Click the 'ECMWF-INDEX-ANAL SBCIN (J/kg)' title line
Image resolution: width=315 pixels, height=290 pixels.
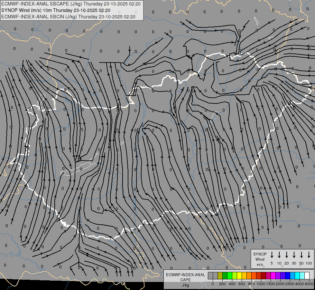pos(68,17)
